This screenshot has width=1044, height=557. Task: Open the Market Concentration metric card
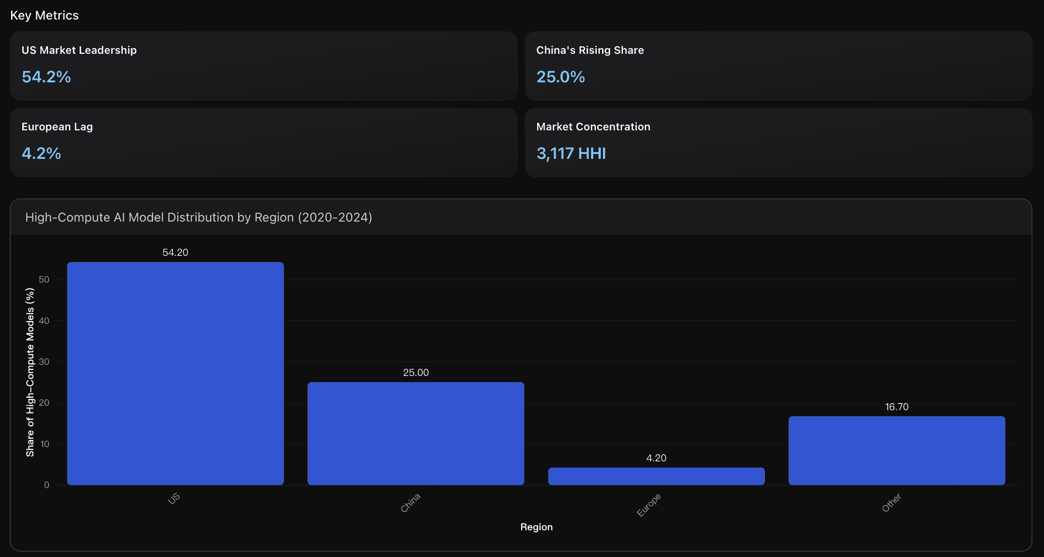click(x=778, y=142)
